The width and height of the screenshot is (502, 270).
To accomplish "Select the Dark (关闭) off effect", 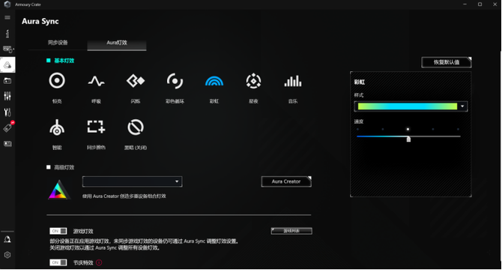I will 136,127.
